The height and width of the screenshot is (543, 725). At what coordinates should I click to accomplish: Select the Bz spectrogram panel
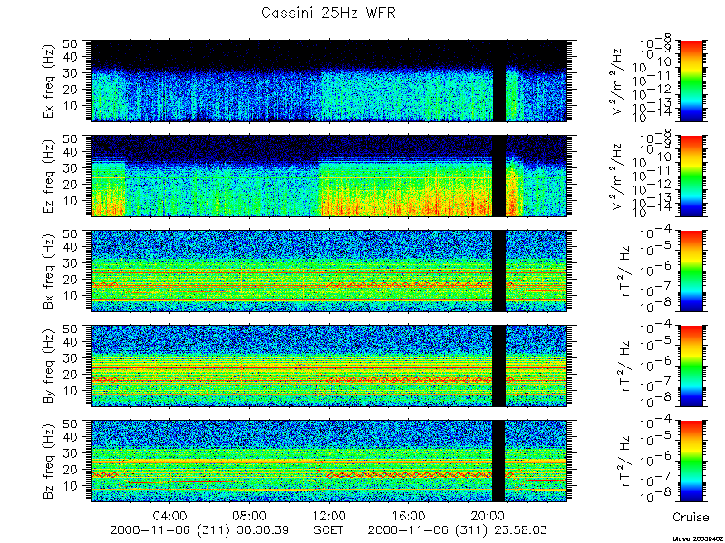click(329, 462)
